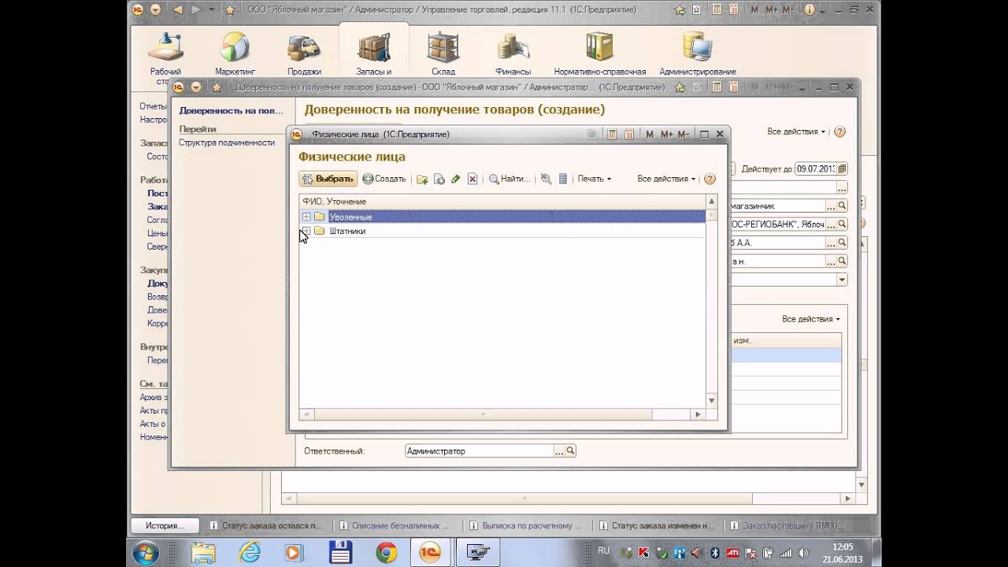Viewport: 1008px width, 567px height.
Task: Open the Маркетинг section
Action: pos(235,55)
